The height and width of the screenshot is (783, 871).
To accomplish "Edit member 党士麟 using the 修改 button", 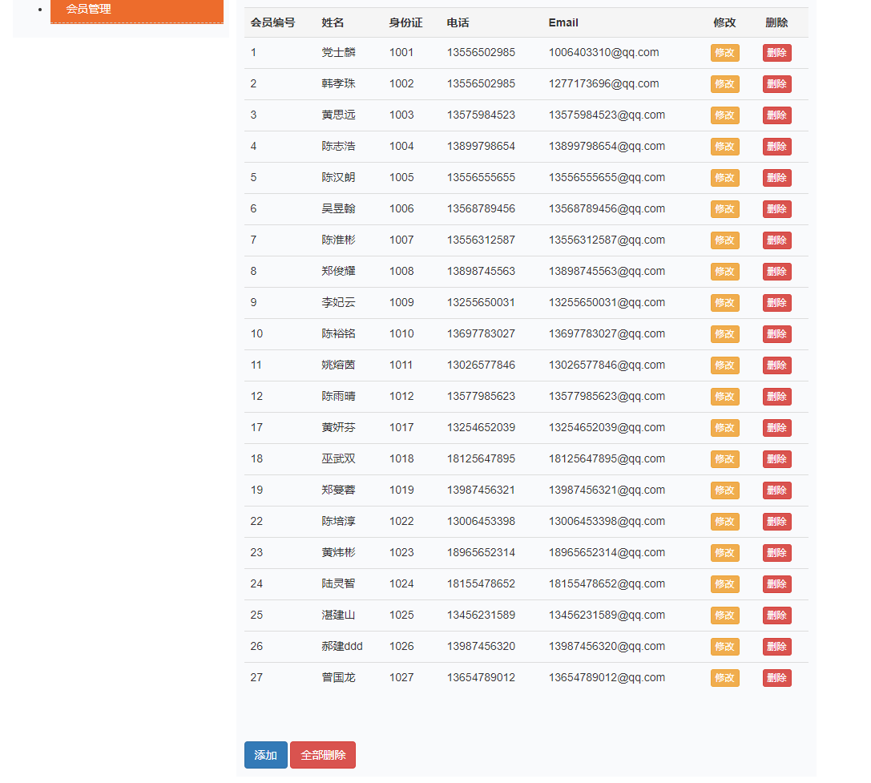I will point(724,52).
